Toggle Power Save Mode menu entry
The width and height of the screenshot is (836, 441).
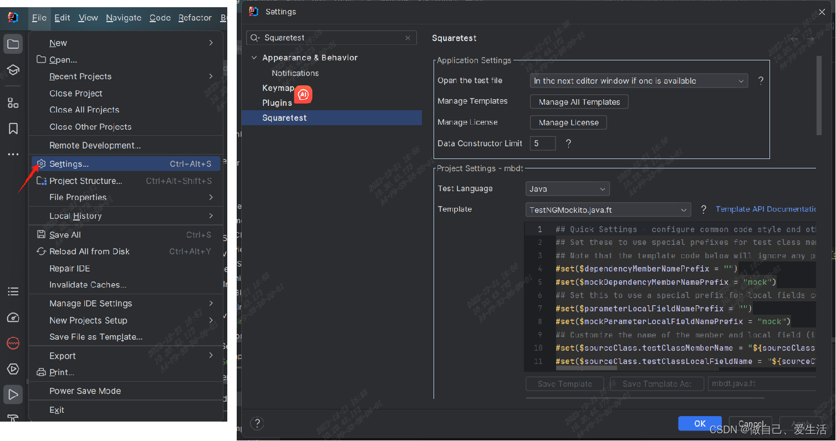tap(126, 391)
